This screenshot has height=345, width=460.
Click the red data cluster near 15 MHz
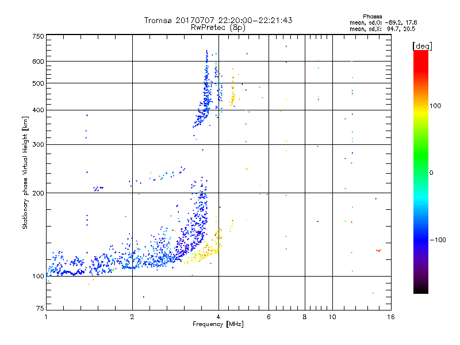[378, 250]
